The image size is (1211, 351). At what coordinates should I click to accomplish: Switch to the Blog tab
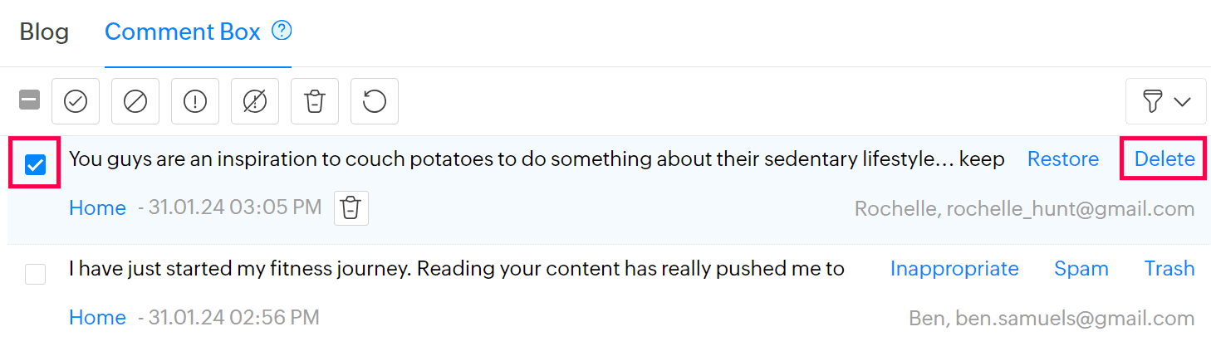tap(44, 32)
